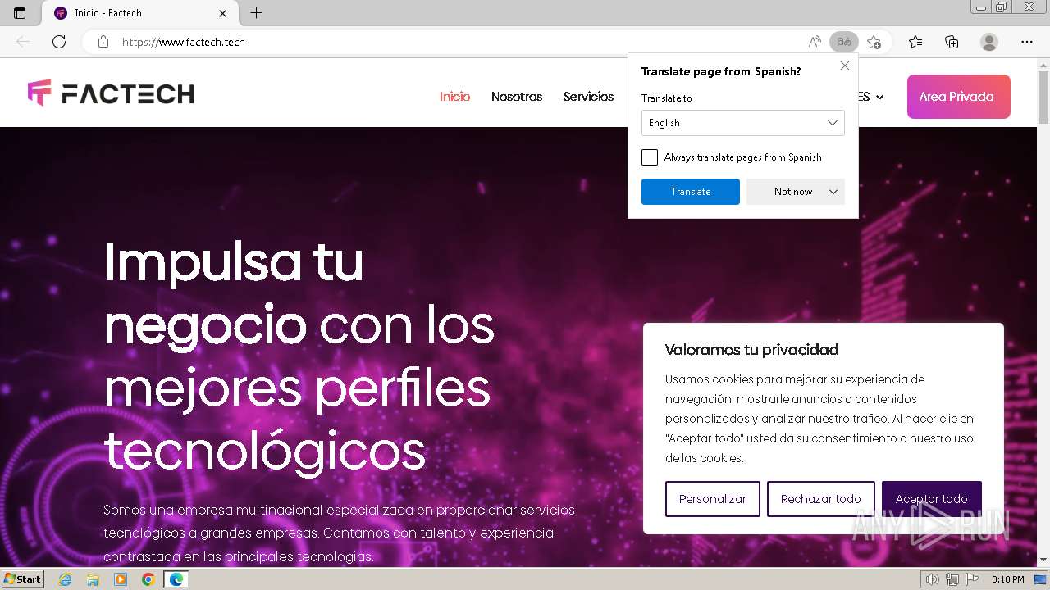Click Aceptar todo cookie button
Screen dimensions: 1050x590
click(932, 499)
